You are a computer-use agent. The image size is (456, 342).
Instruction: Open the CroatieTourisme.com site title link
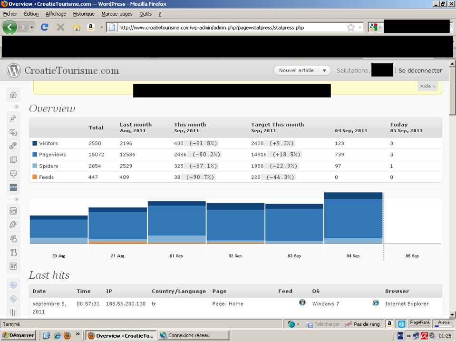tap(71, 71)
